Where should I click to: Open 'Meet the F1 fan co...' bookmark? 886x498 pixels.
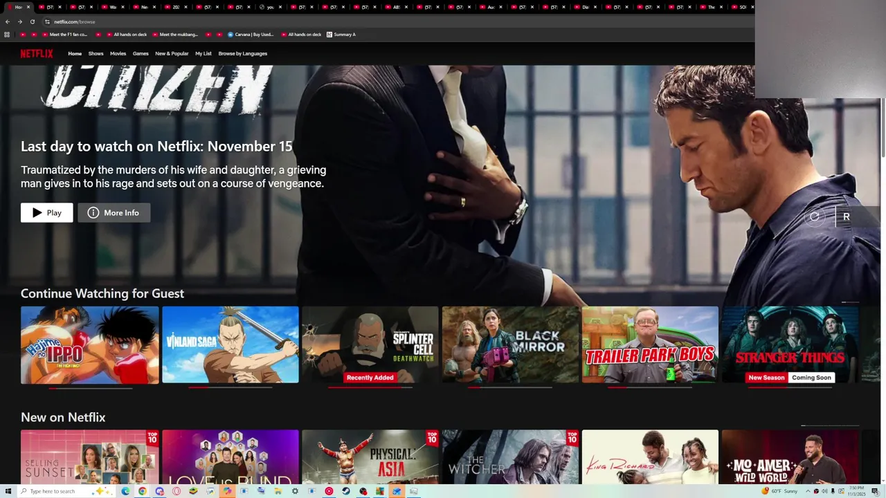tap(63, 35)
